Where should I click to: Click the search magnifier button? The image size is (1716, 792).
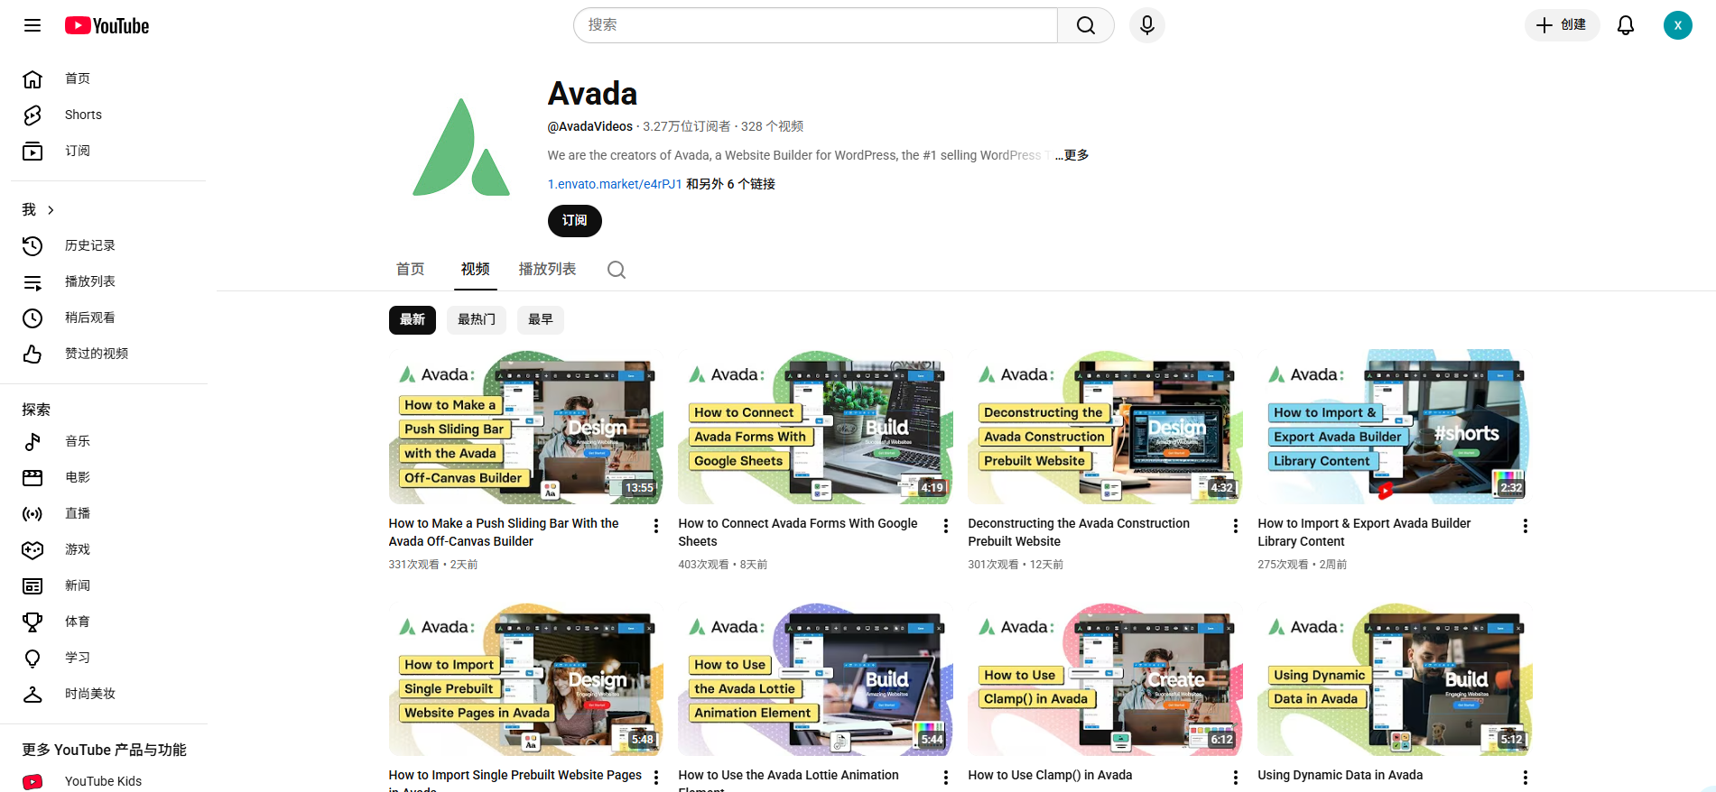[1086, 25]
